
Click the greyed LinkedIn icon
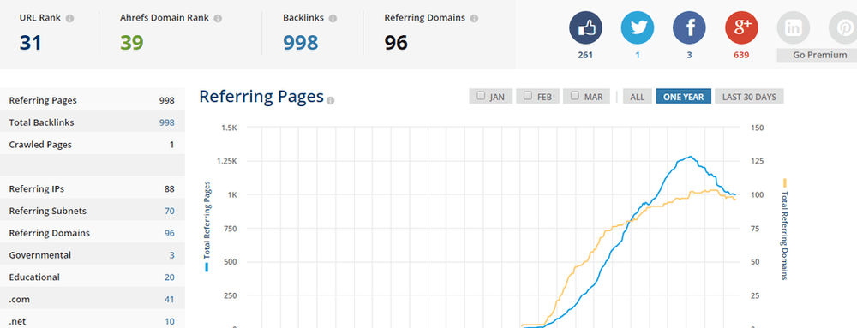click(793, 28)
